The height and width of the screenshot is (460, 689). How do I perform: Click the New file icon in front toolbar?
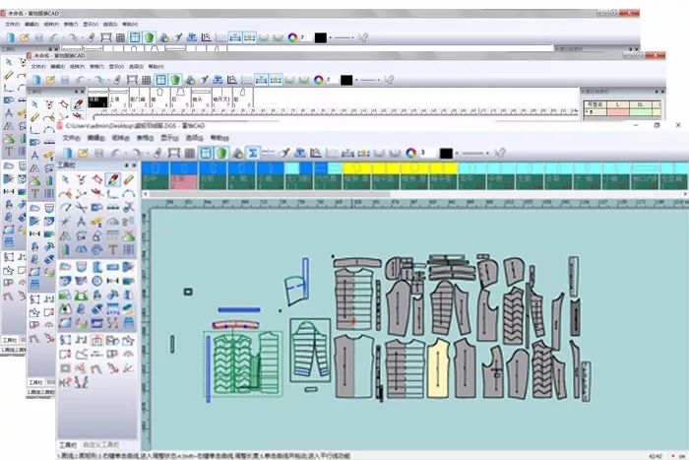[68, 153]
